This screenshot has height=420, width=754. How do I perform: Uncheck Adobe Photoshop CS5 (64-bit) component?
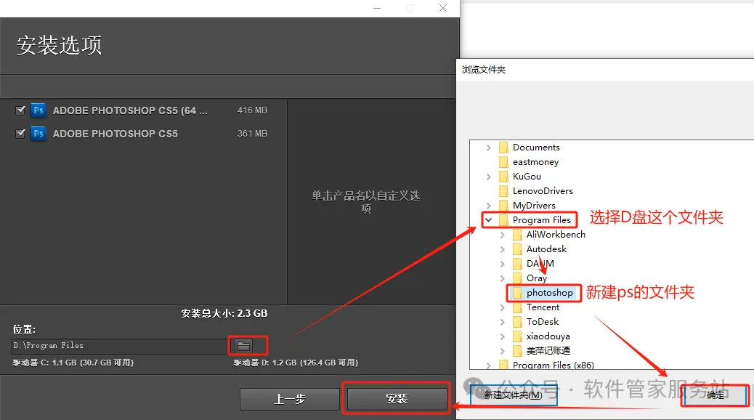20,110
